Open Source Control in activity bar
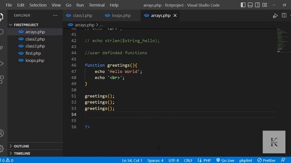 [x=1, y=48]
